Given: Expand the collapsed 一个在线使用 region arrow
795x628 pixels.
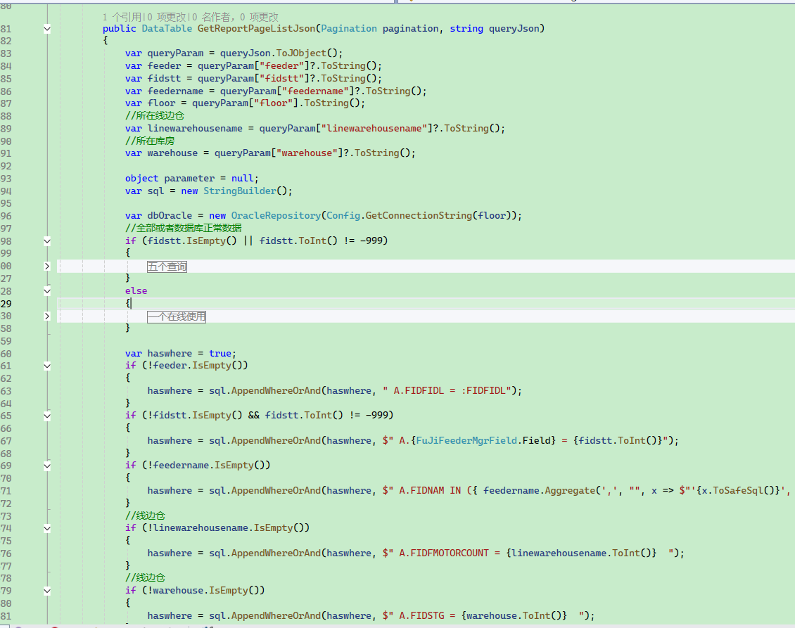Looking at the screenshot, I should click(x=47, y=316).
